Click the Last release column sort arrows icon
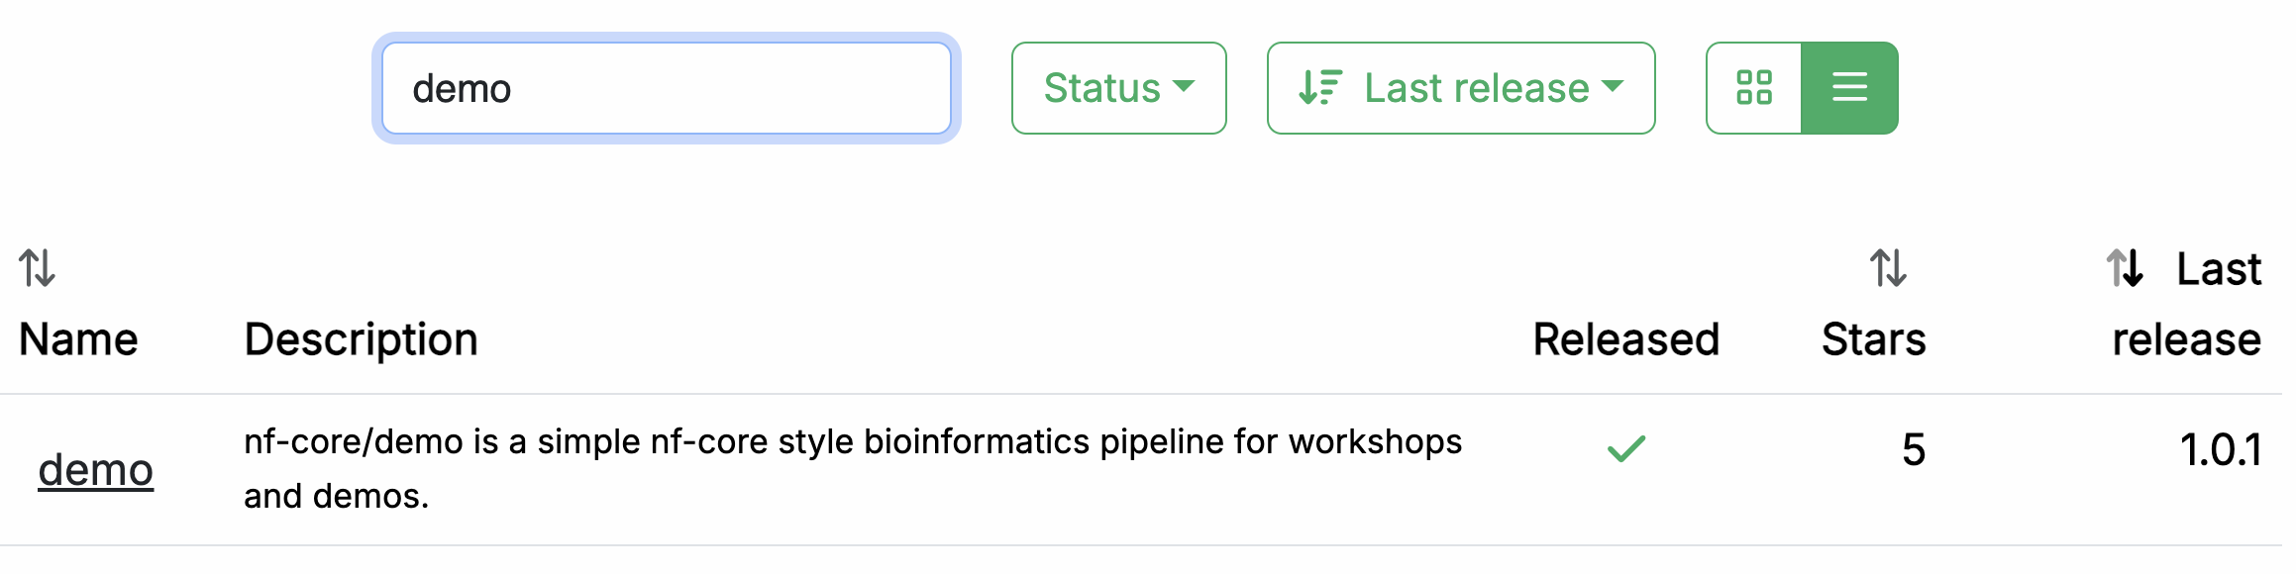The image size is (2296, 574). [2126, 268]
